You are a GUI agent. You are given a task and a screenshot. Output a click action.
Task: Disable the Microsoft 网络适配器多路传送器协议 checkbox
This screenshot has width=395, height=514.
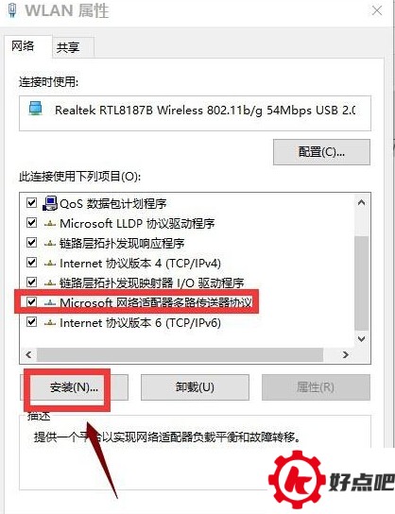pos(31,301)
